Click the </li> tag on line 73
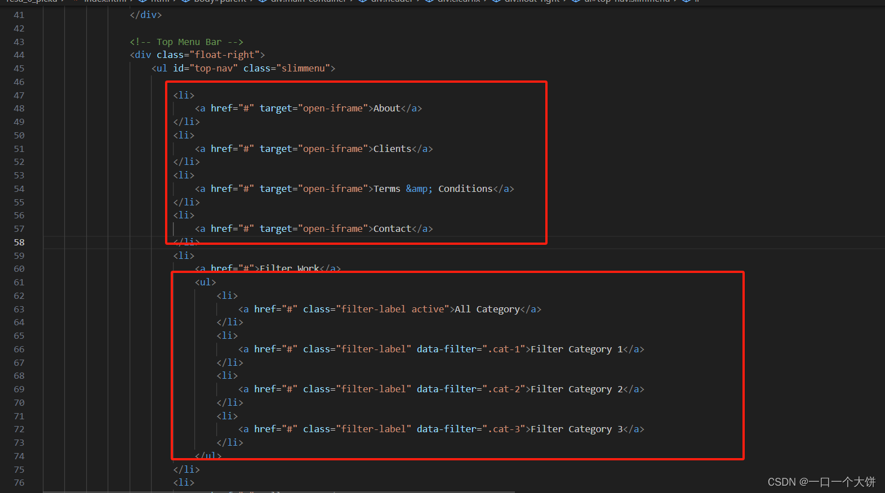Viewport: 885px width, 493px height. click(230, 442)
